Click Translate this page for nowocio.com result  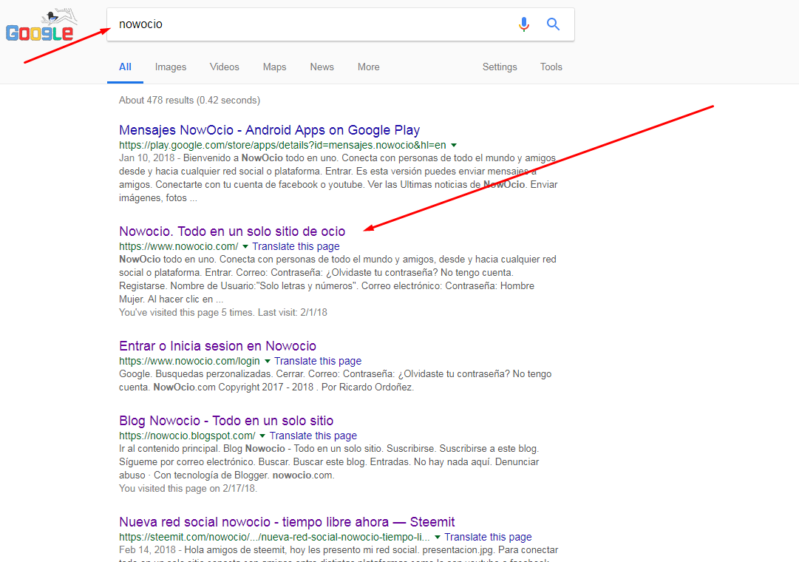pos(296,246)
